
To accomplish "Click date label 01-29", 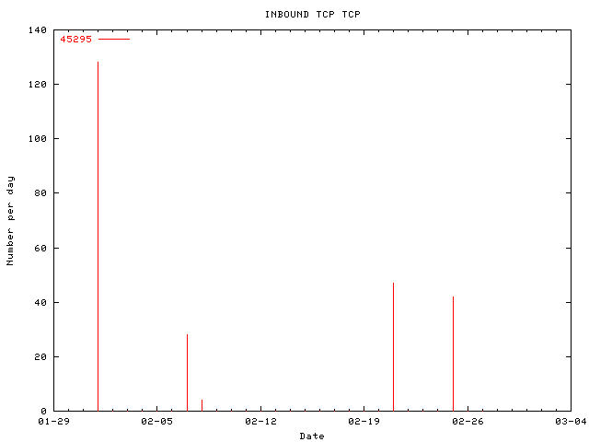I will coord(53,422).
